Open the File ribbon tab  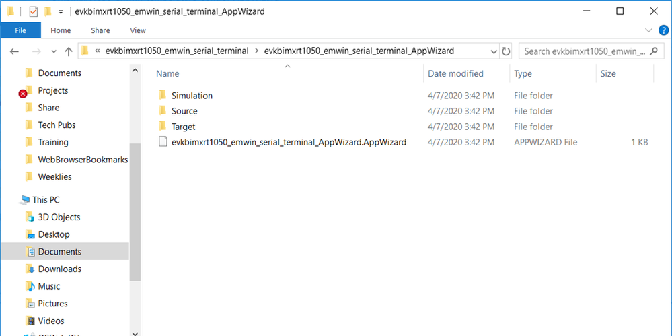pyautogui.click(x=20, y=30)
